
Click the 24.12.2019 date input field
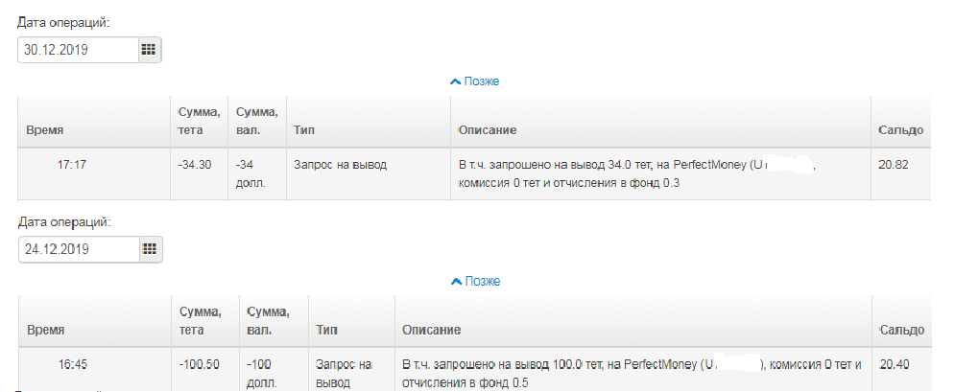pos(79,249)
